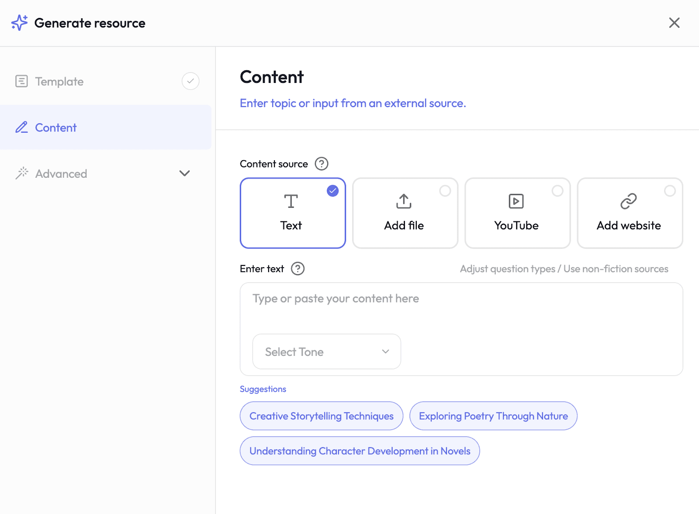Viewport: 699px width, 514px height.
Task: Click the Advanced magic wand icon
Action: click(x=21, y=173)
